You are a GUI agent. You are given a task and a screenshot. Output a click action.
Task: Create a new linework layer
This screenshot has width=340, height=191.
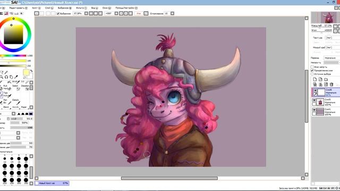pyautogui.click(x=320, y=80)
